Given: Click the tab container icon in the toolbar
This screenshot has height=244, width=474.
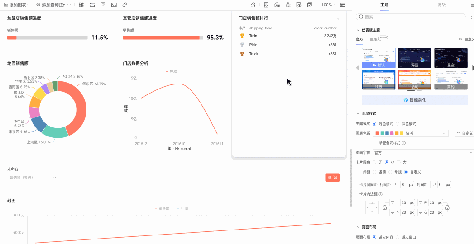Looking at the screenshot, I should 92,5.
